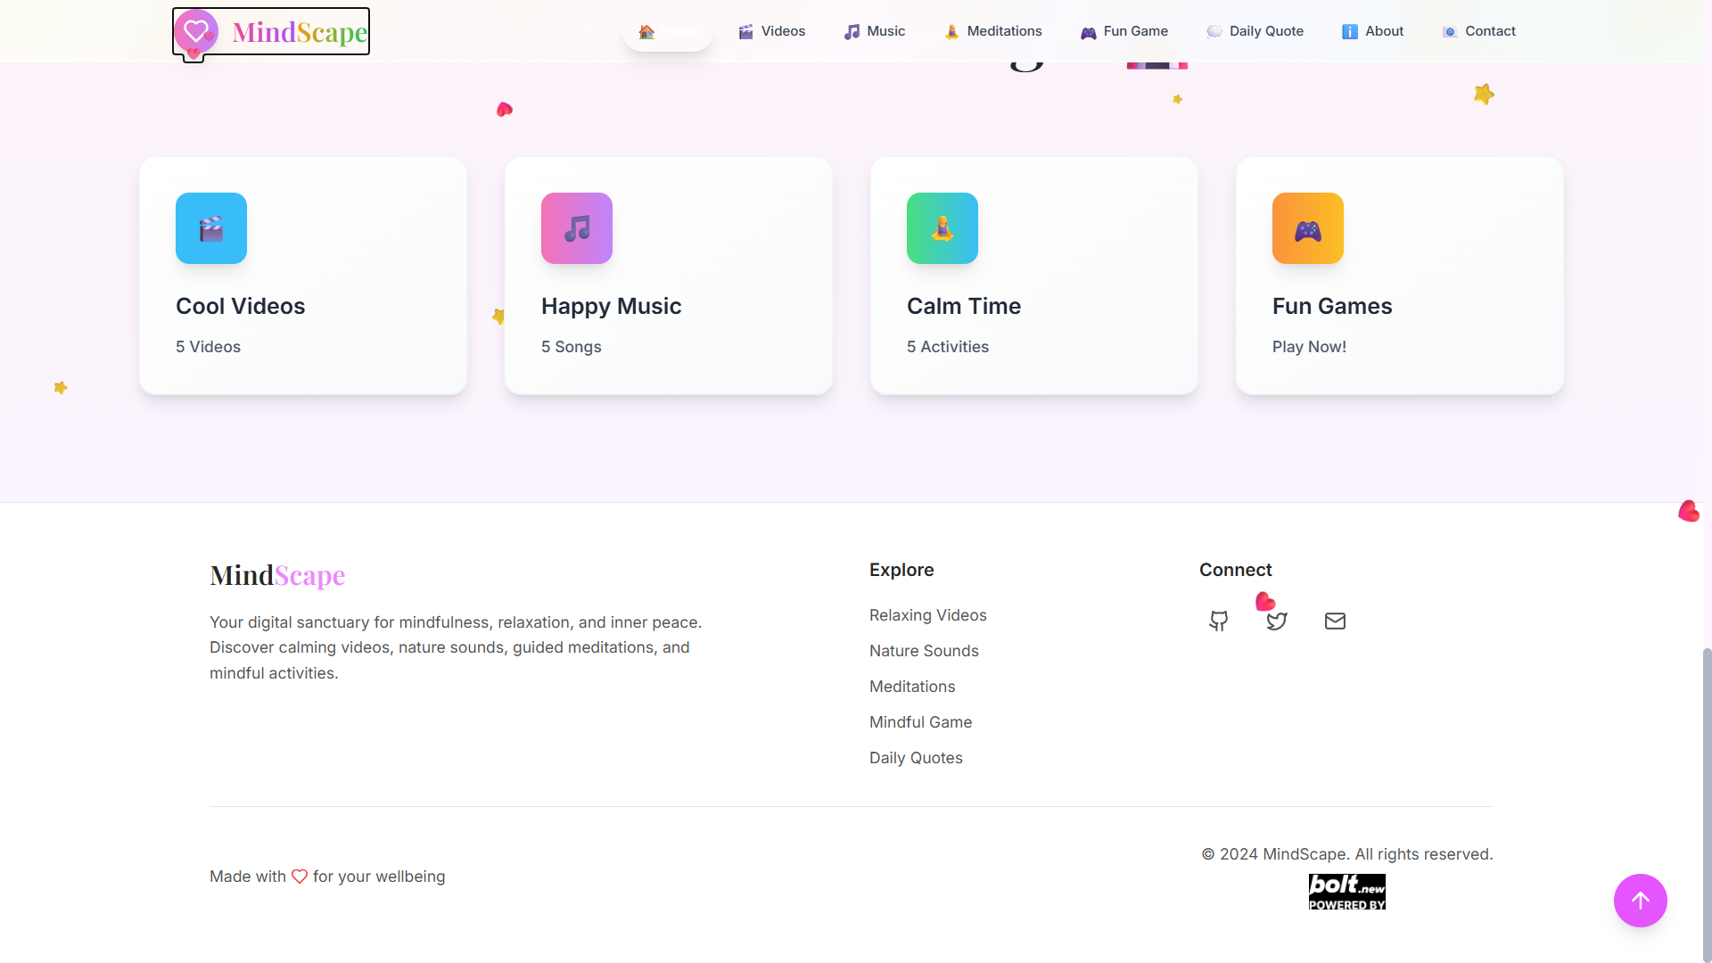Select Home in the navigation bar
The image size is (1712, 963).
tap(668, 31)
